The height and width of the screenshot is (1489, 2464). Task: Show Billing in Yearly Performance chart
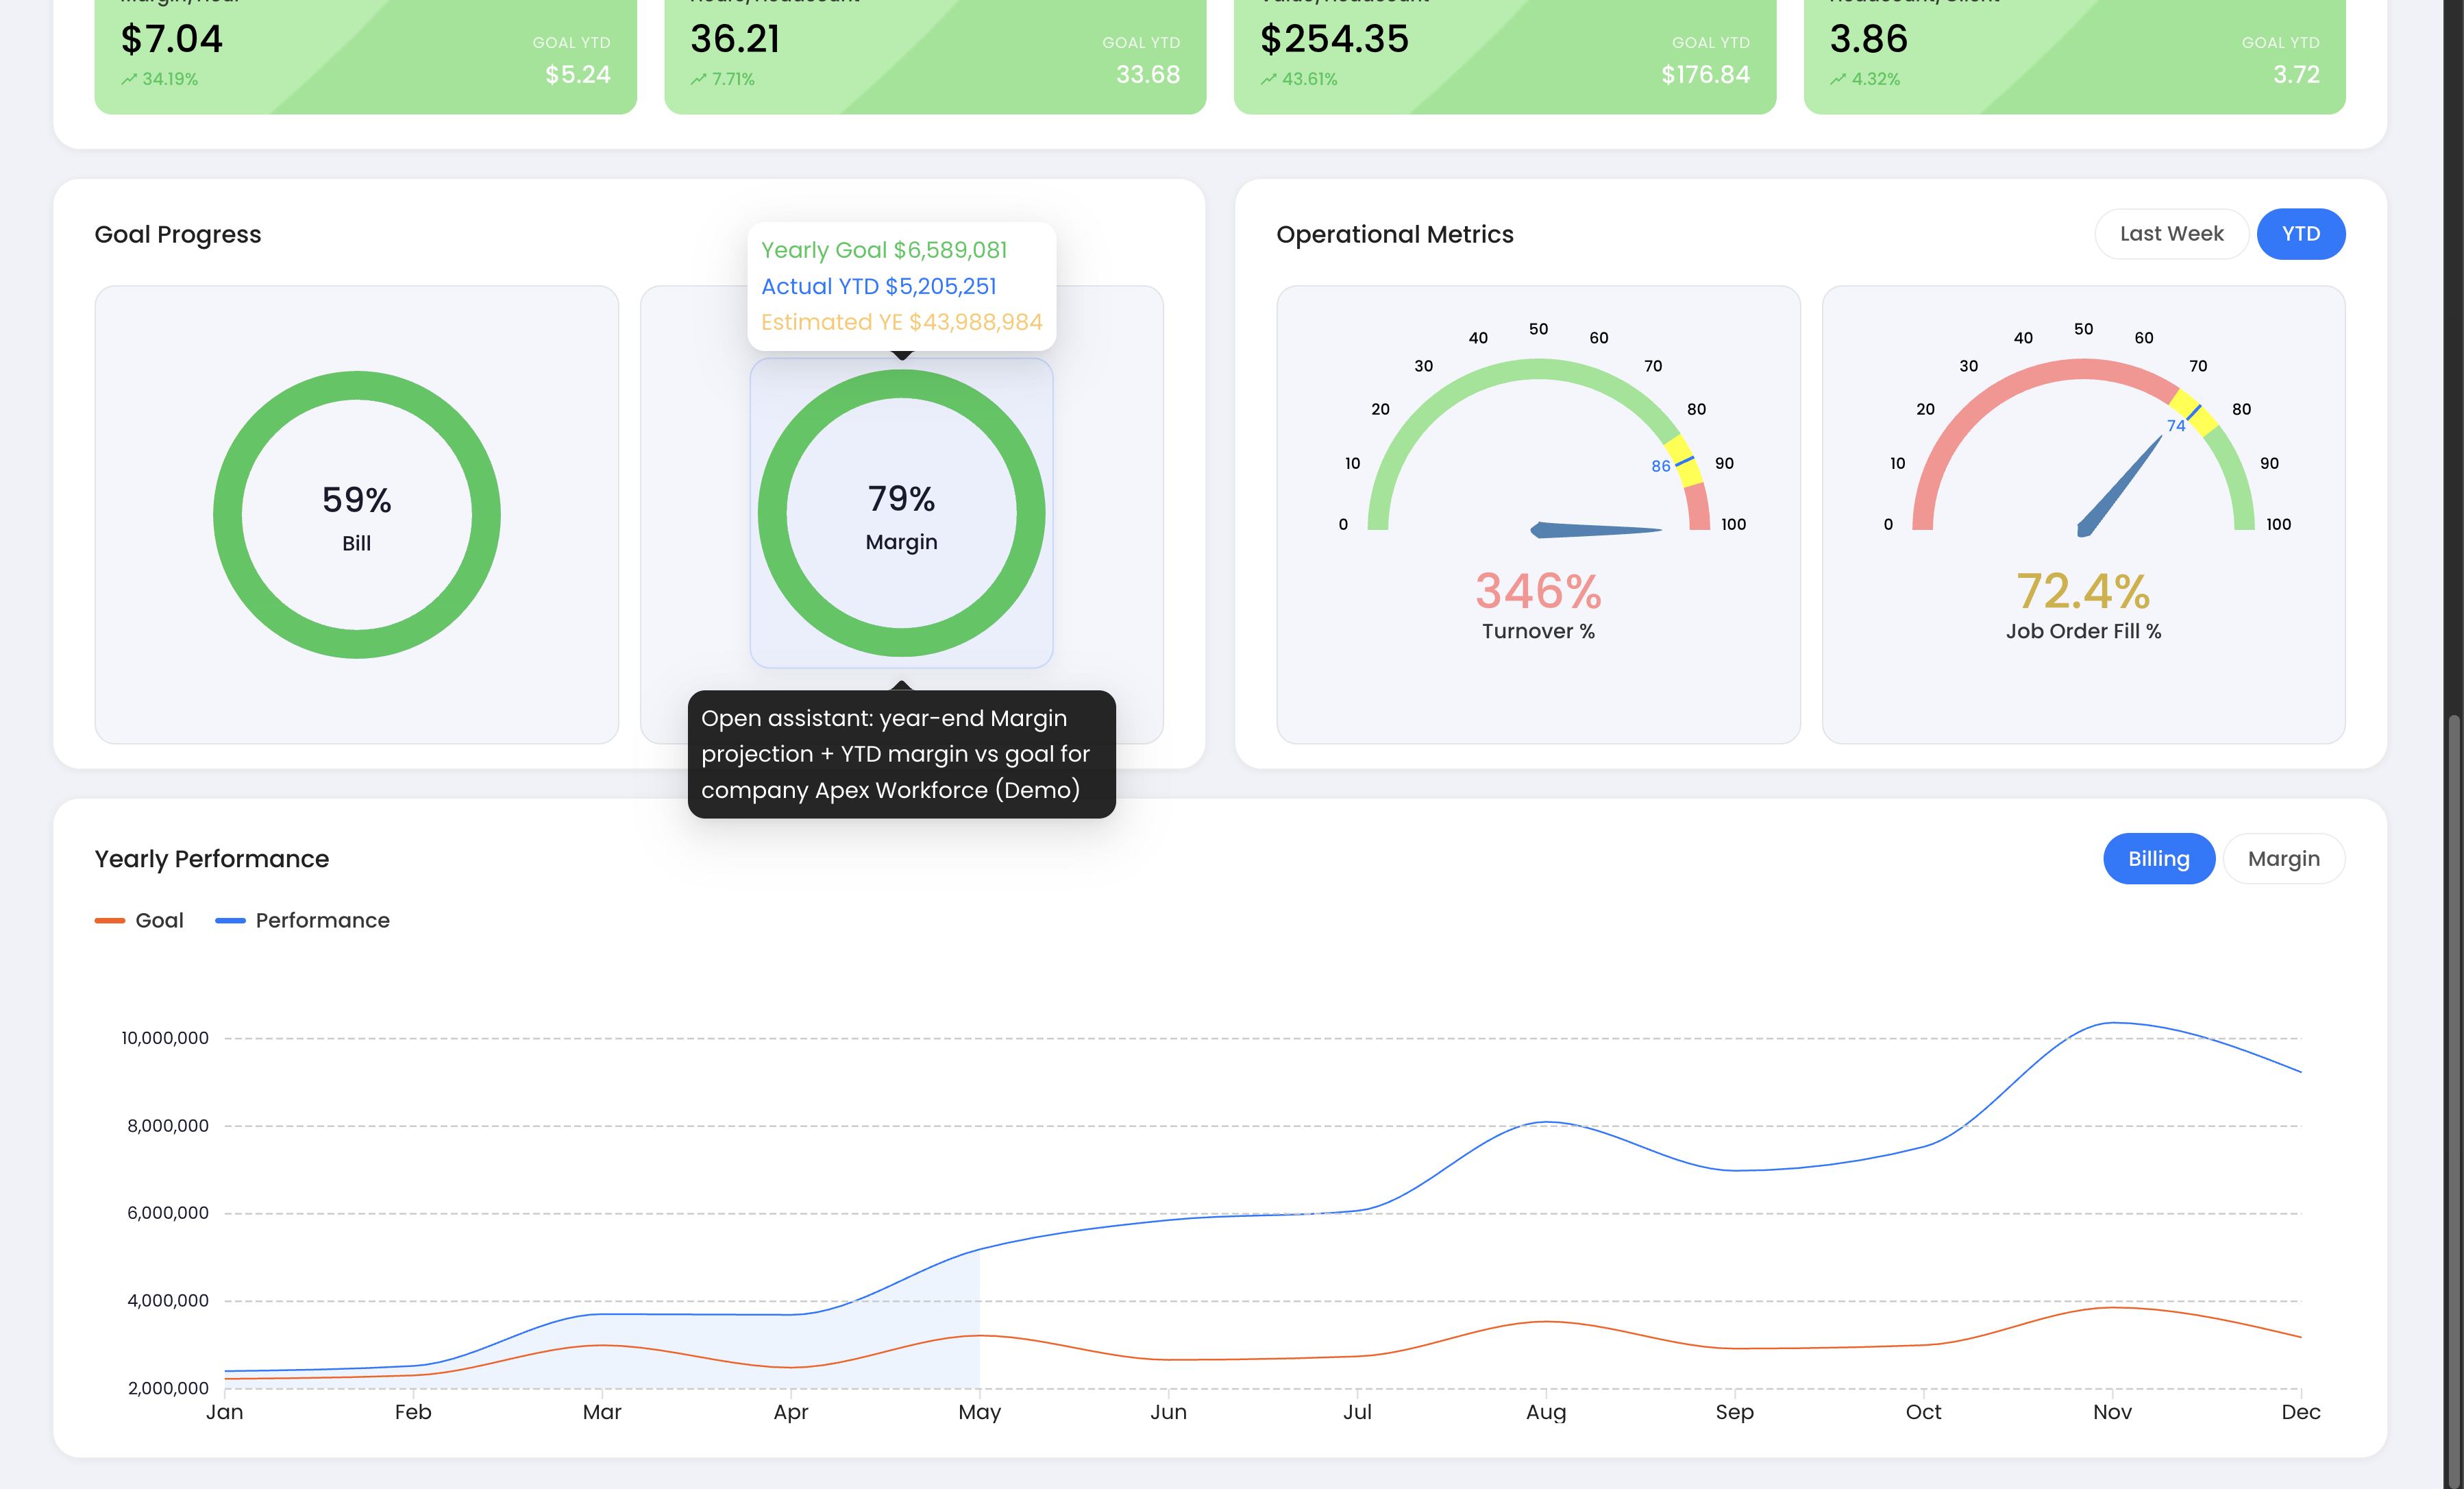tap(2158, 858)
